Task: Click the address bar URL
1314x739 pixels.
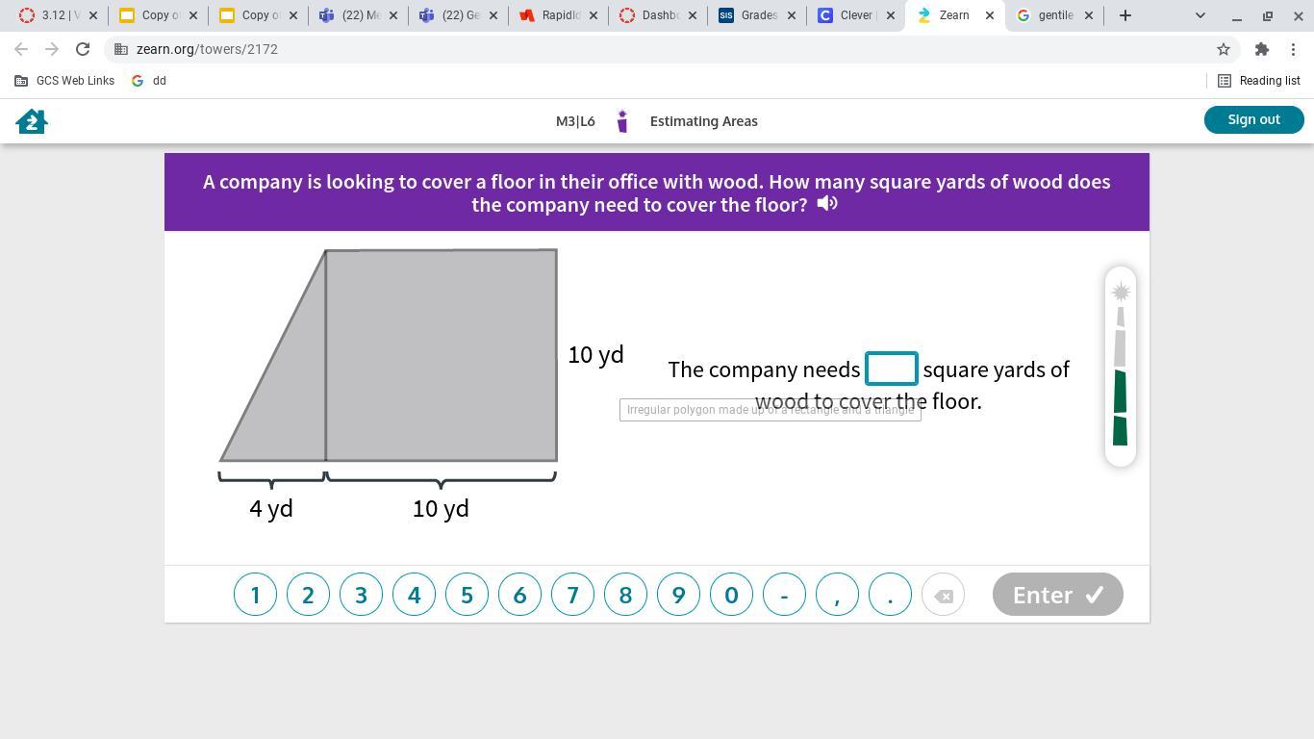Action: (x=207, y=49)
